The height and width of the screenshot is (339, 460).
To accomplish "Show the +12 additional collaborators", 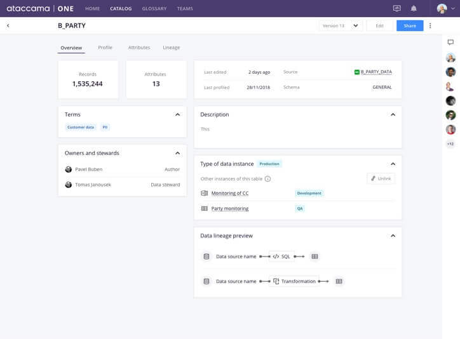I will (450, 144).
